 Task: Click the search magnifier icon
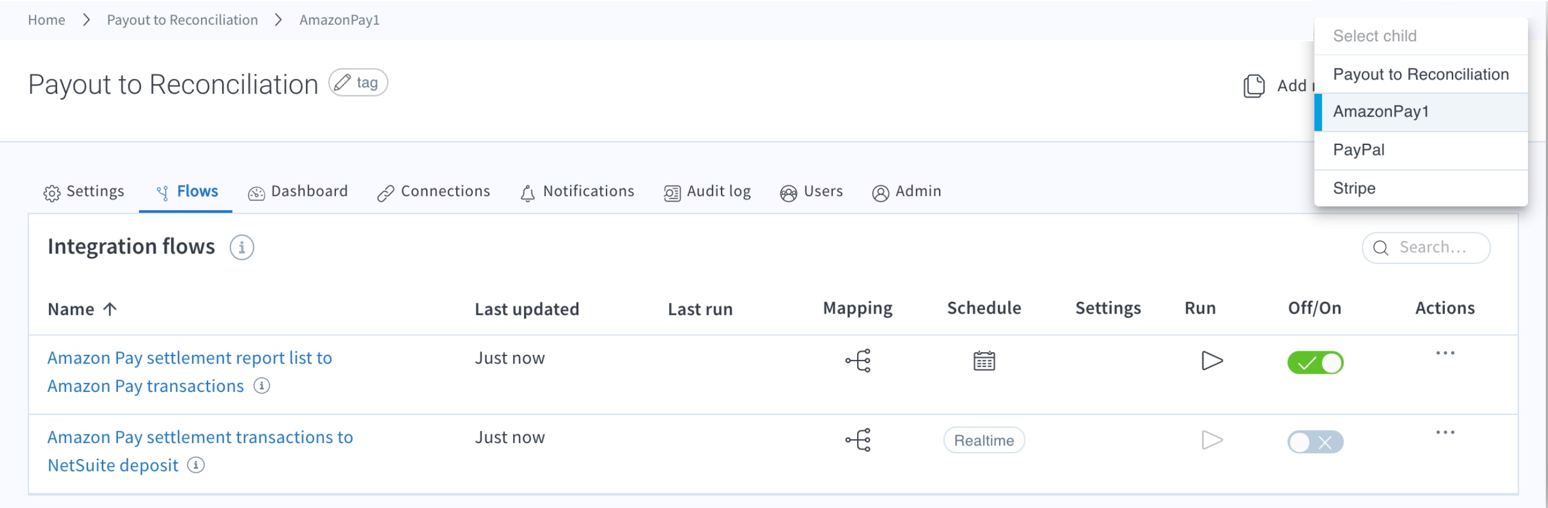1381,248
